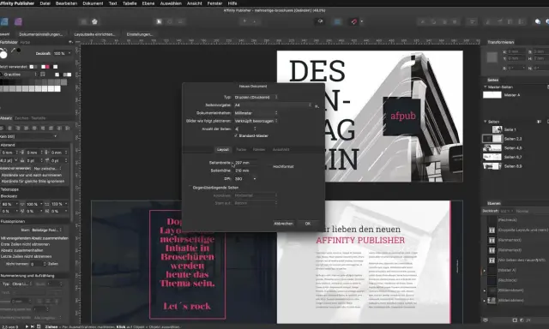Image resolution: width=549 pixels, height=329 pixels.
Task: Select Seiten 4,5 thumbnail
Action: coord(492,148)
